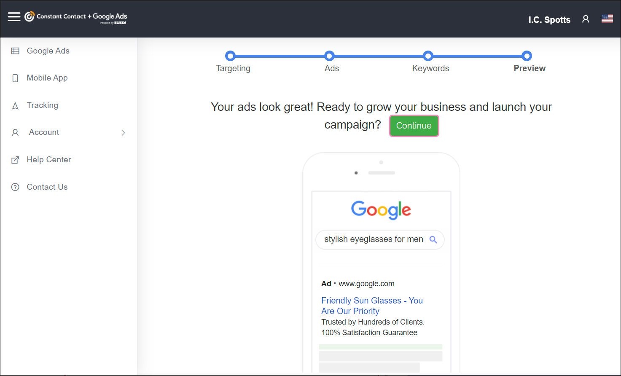Viewport: 621px width, 376px height.
Task: Open the hamburger menu icon
Action: click(14, 16)
